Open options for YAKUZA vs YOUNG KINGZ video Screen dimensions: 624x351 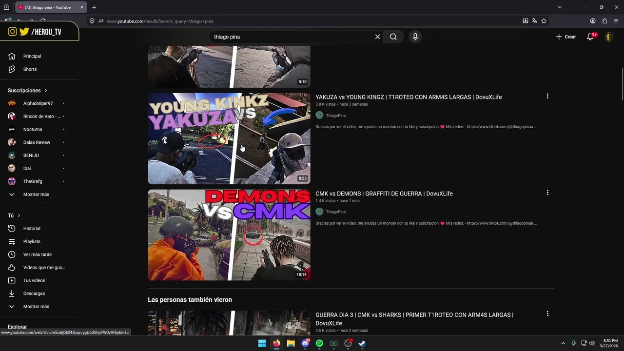(x=547, y=96)
